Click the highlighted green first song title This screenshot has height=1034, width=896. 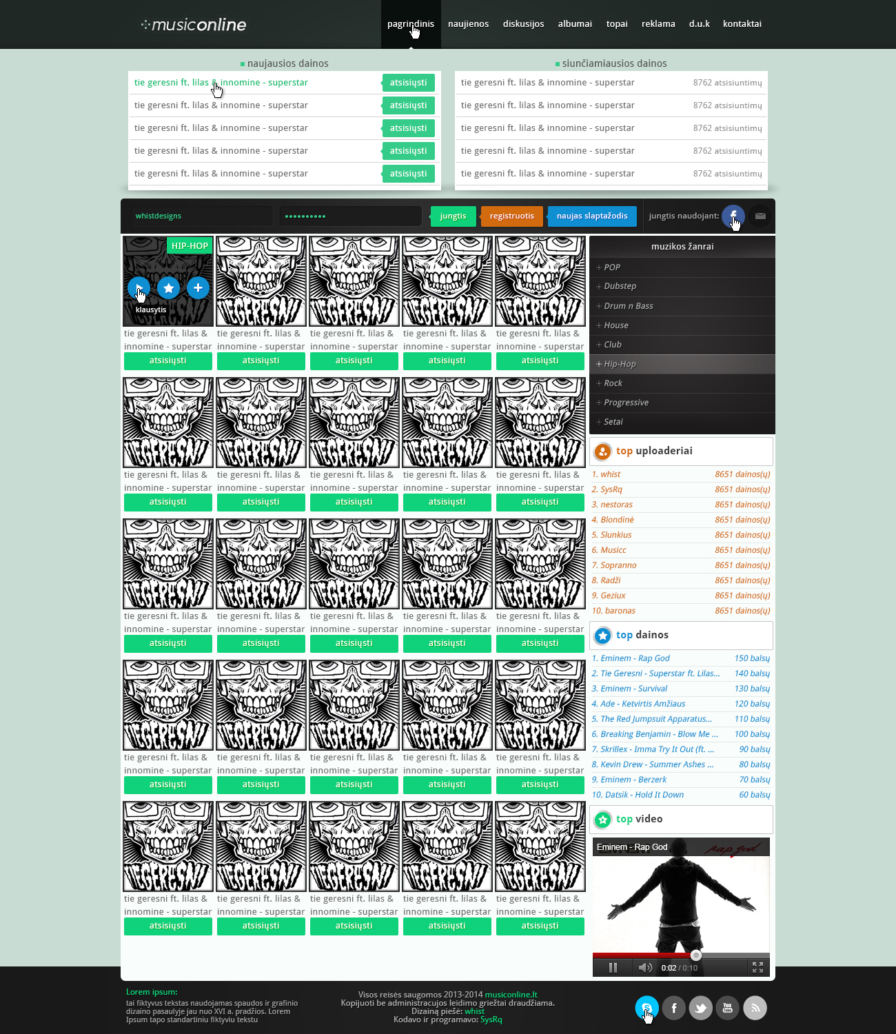pos(221,83)
